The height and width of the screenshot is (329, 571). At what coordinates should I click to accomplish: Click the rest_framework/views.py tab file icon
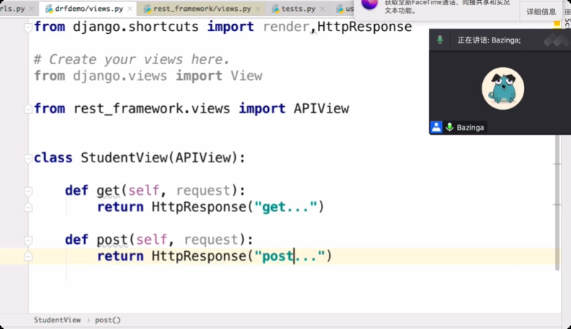point(148,9)
